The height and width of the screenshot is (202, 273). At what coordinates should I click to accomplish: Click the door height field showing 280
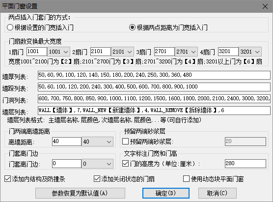[246, 164]
